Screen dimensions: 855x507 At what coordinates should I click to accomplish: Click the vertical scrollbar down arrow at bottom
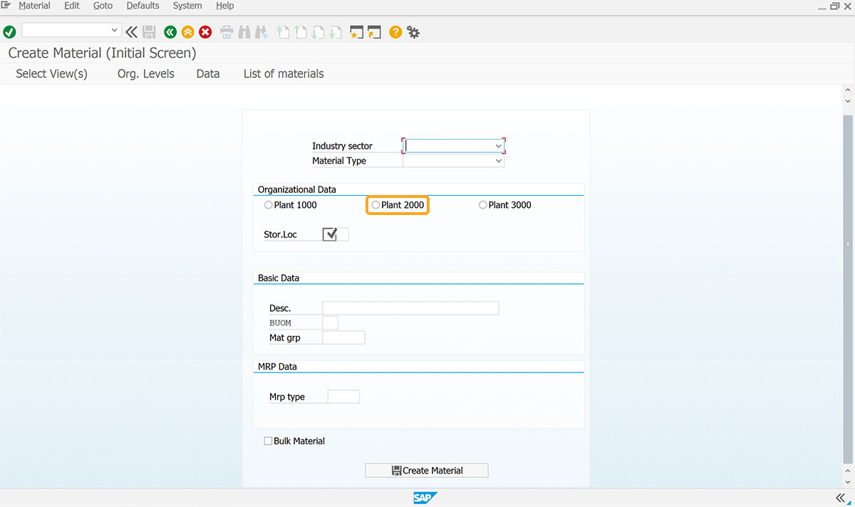click(848, 481)
